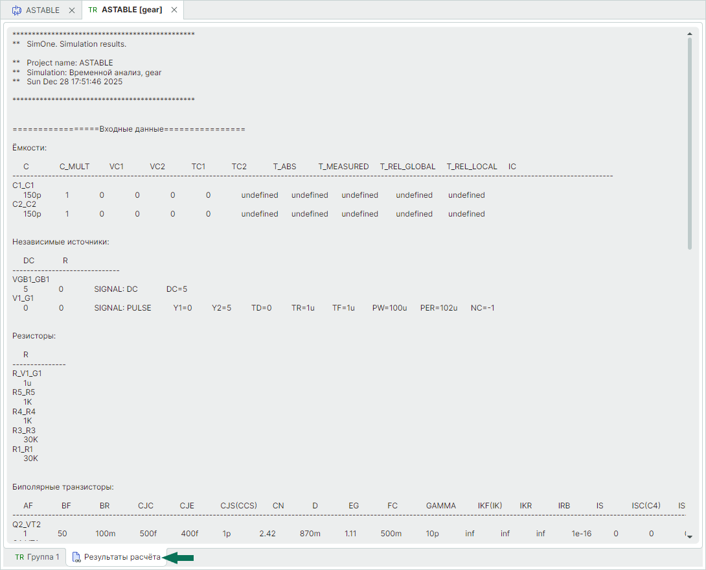Click the vertical scrollbar thumb

click(689, 143)
